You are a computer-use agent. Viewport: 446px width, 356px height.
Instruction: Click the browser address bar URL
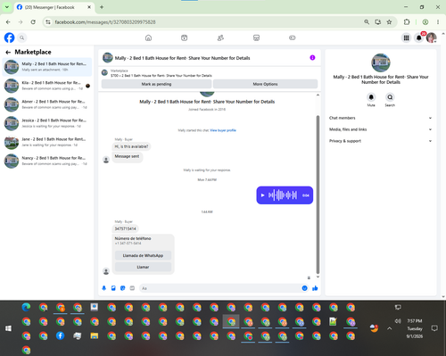pos(105,22)
